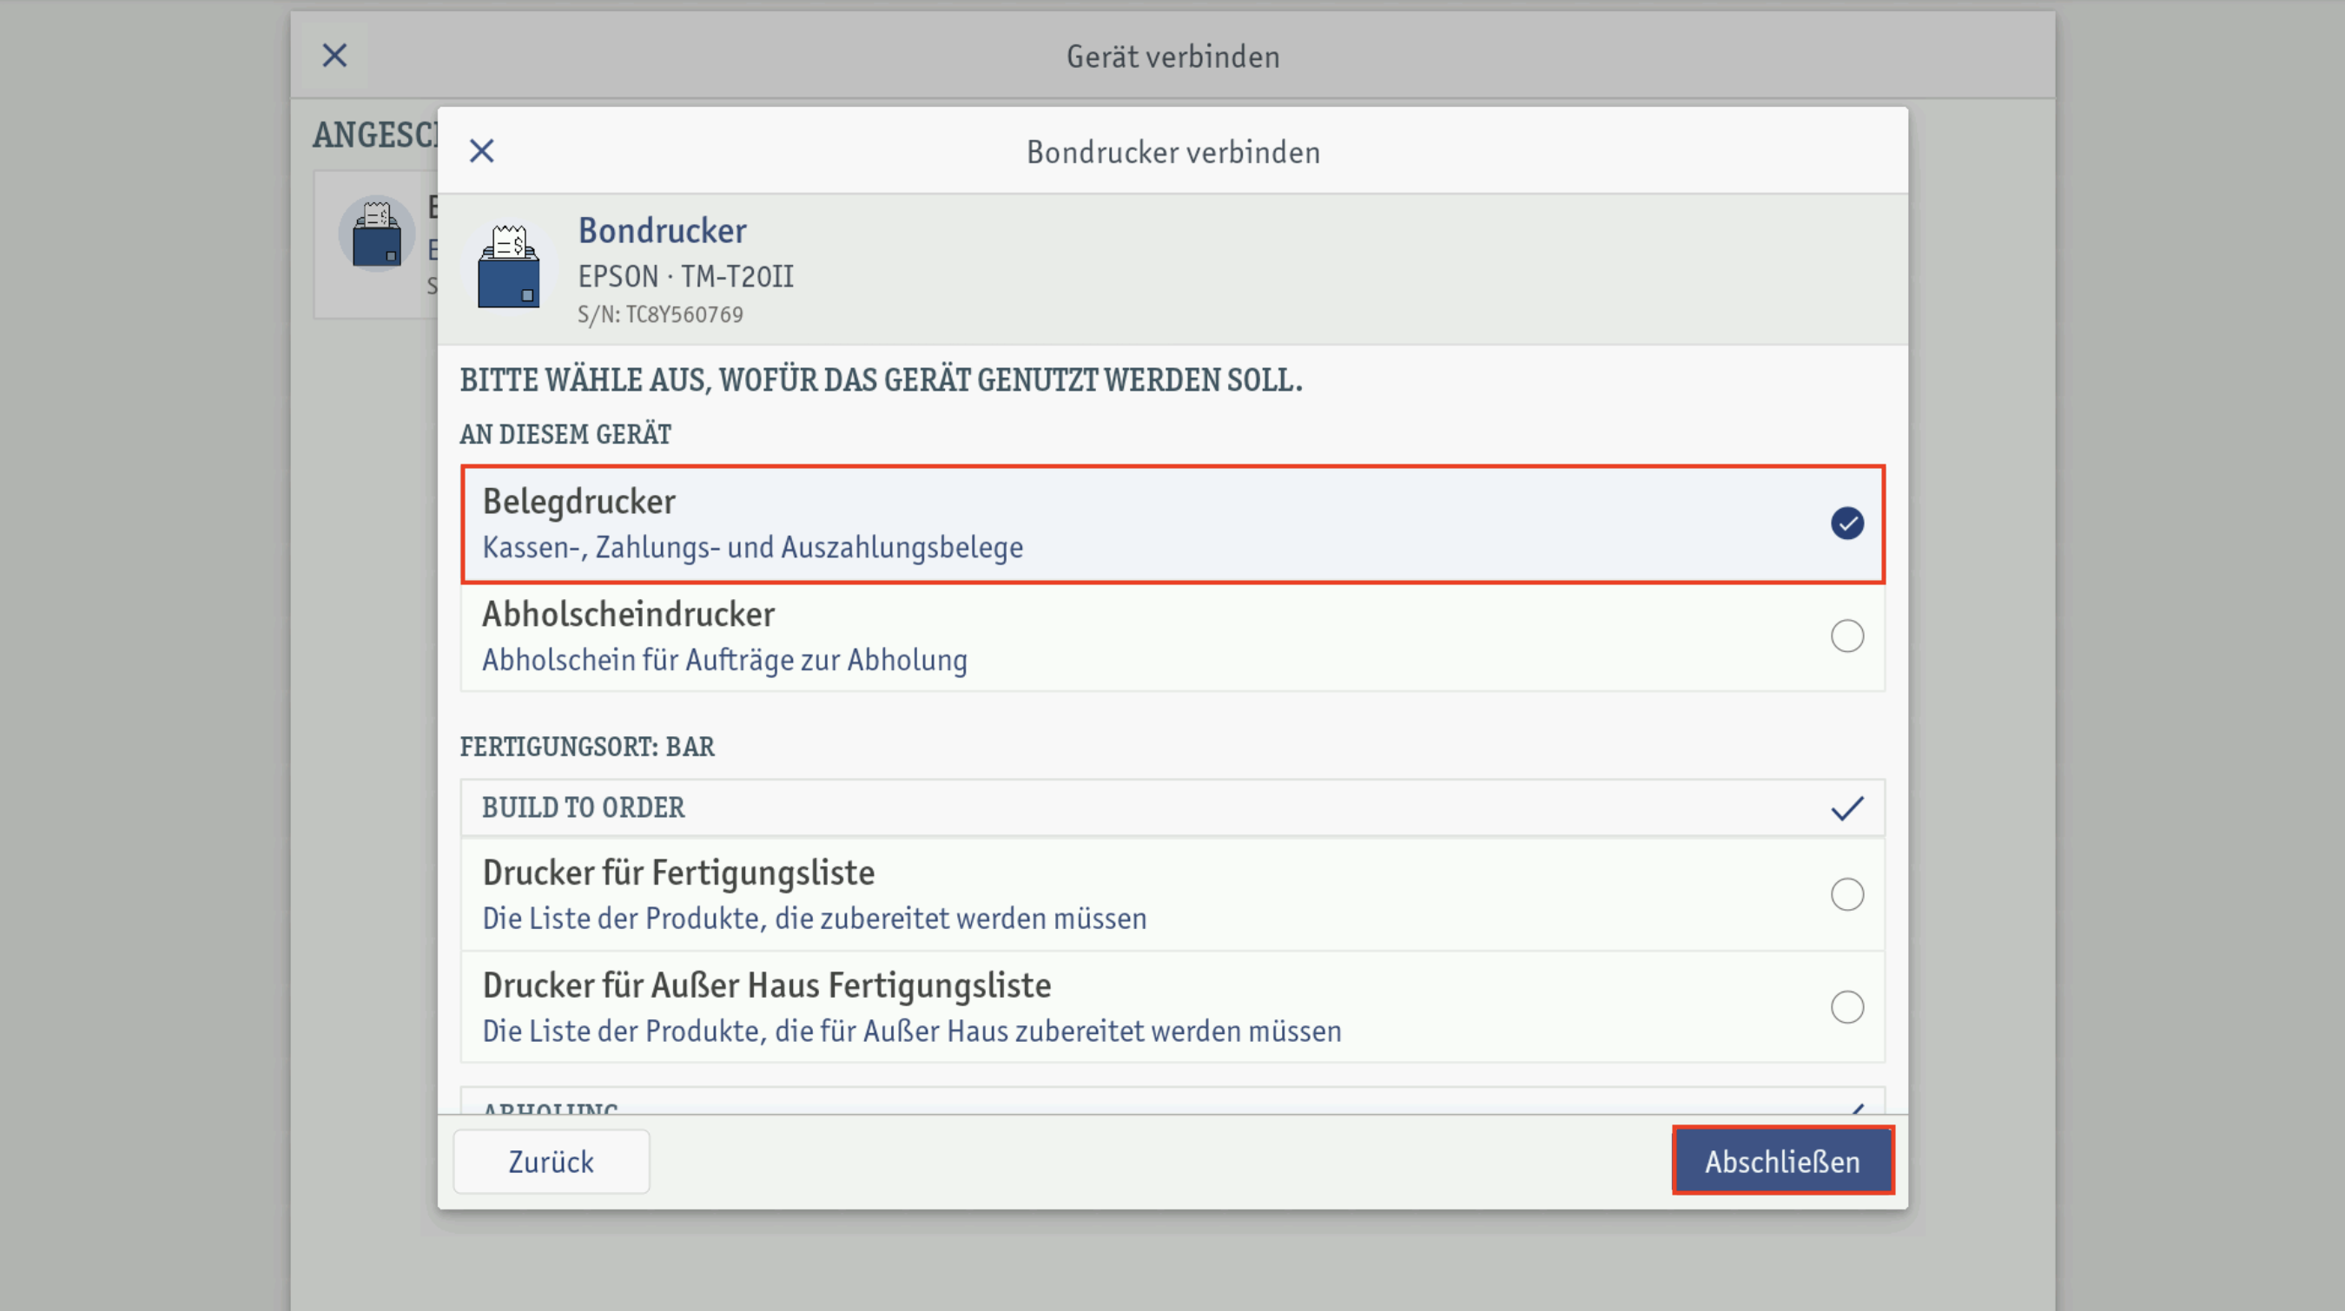Close the Gerät verbinden background window
Image resolution: width=2345 pixels, height=1311 pixels.
(x=335, y=56)
